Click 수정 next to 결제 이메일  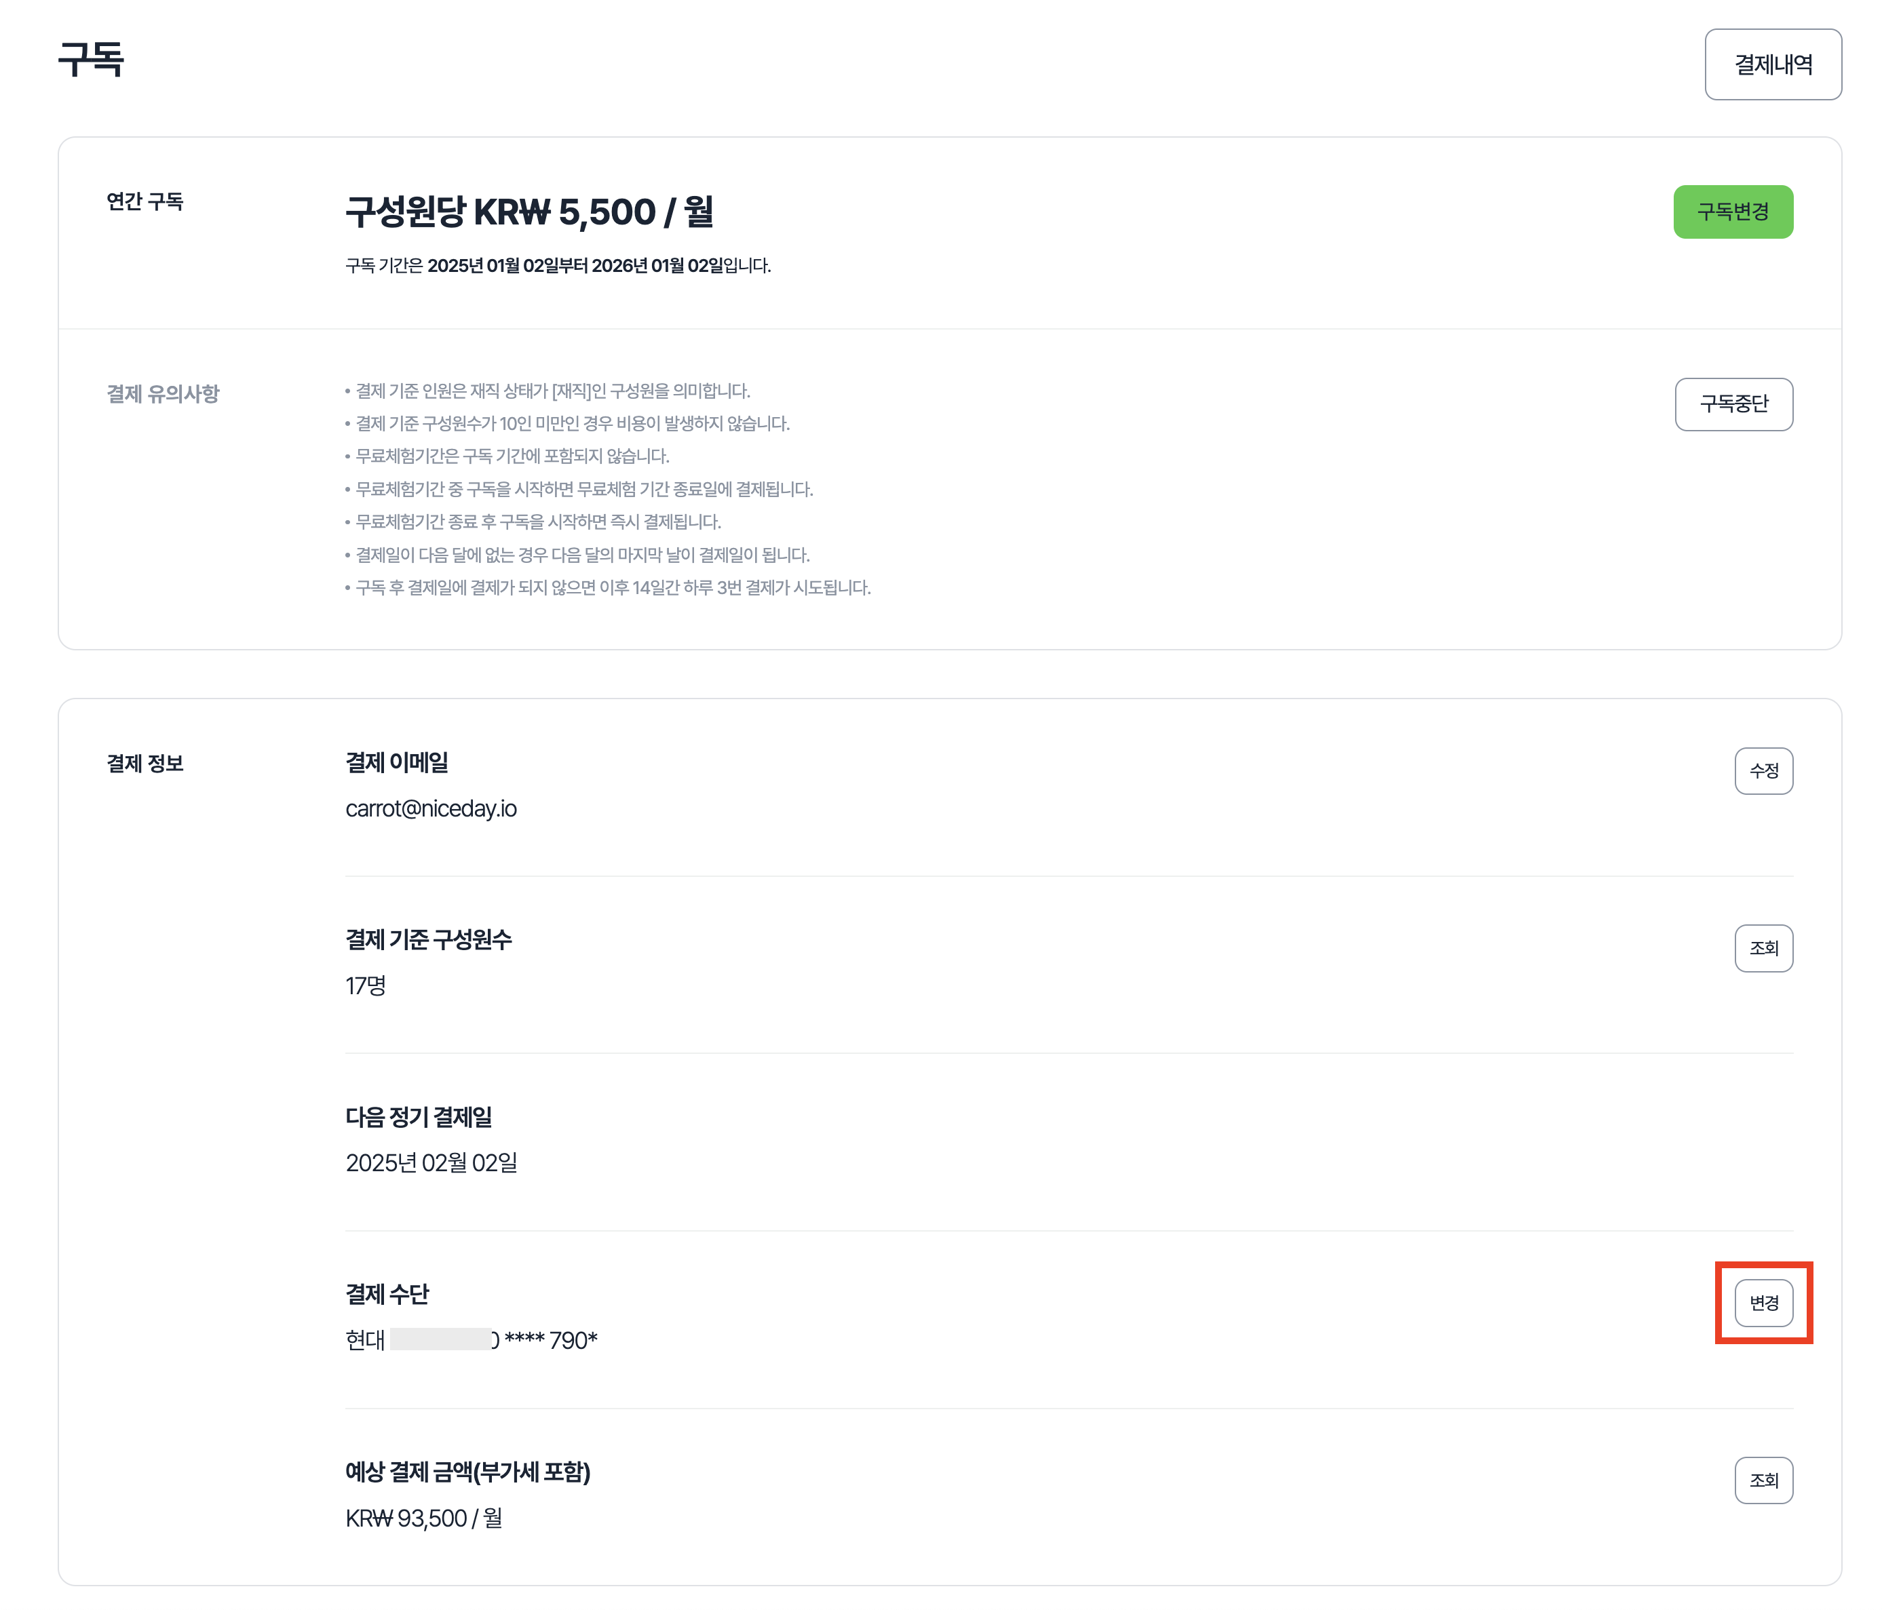1763,771
